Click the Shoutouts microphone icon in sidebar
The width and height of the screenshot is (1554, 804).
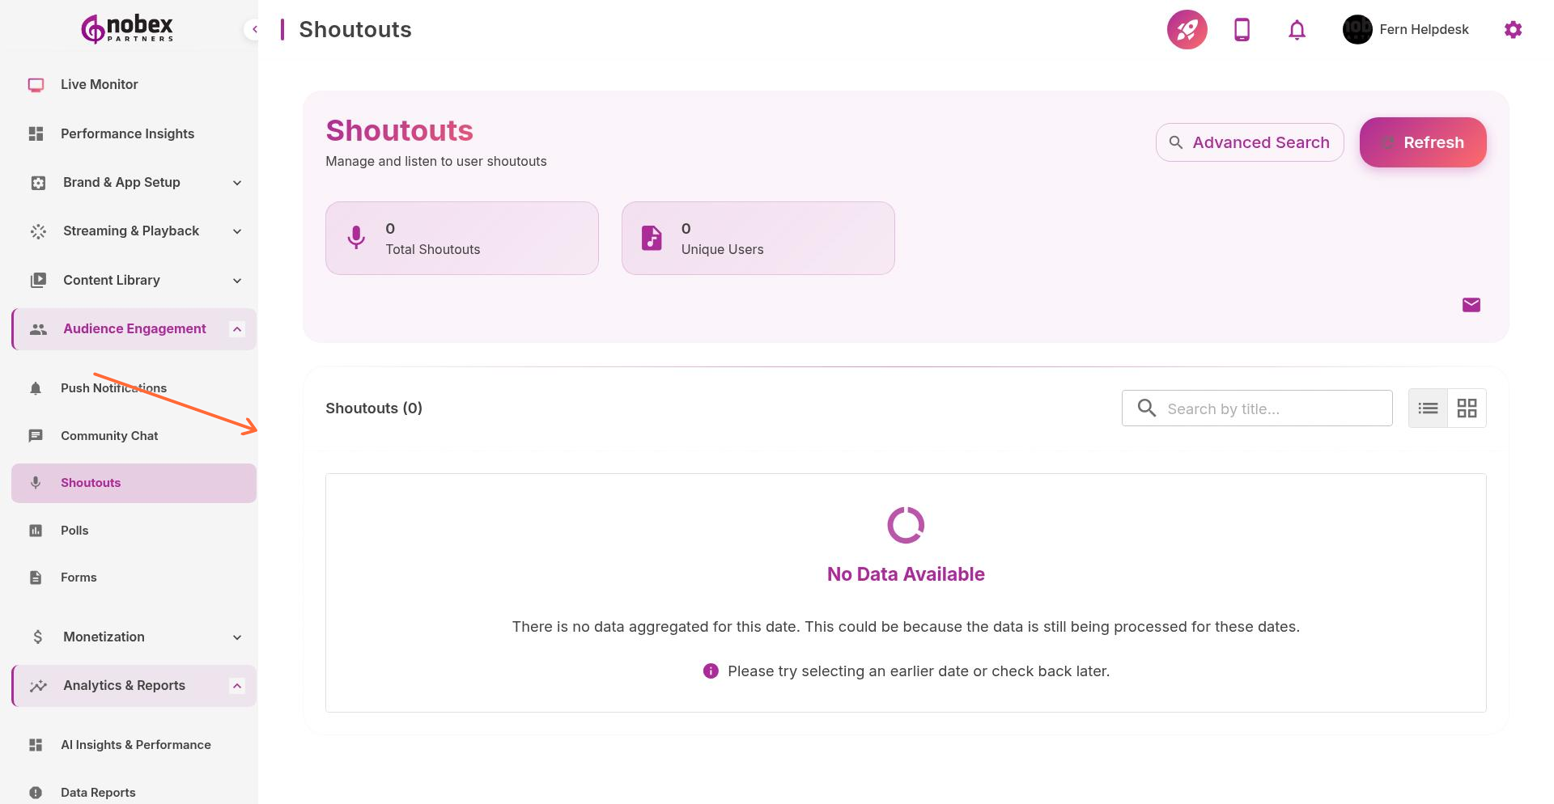[x=36, y=483]
